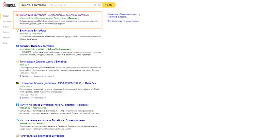Image resolution: width=261 pixels, height=138 pixels.
Task: Click phone number '+375 (29) 217-26-03'
Action: (x=28, y=73)
